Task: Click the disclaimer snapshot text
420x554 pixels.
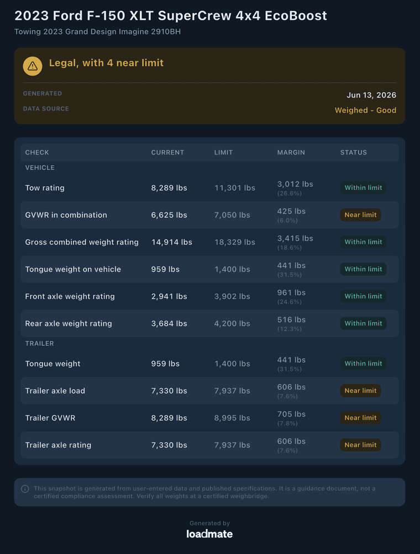Action: (205, 492)
